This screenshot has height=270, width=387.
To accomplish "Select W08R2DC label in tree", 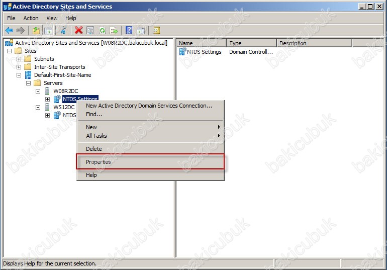I will [x=66, y=91].
